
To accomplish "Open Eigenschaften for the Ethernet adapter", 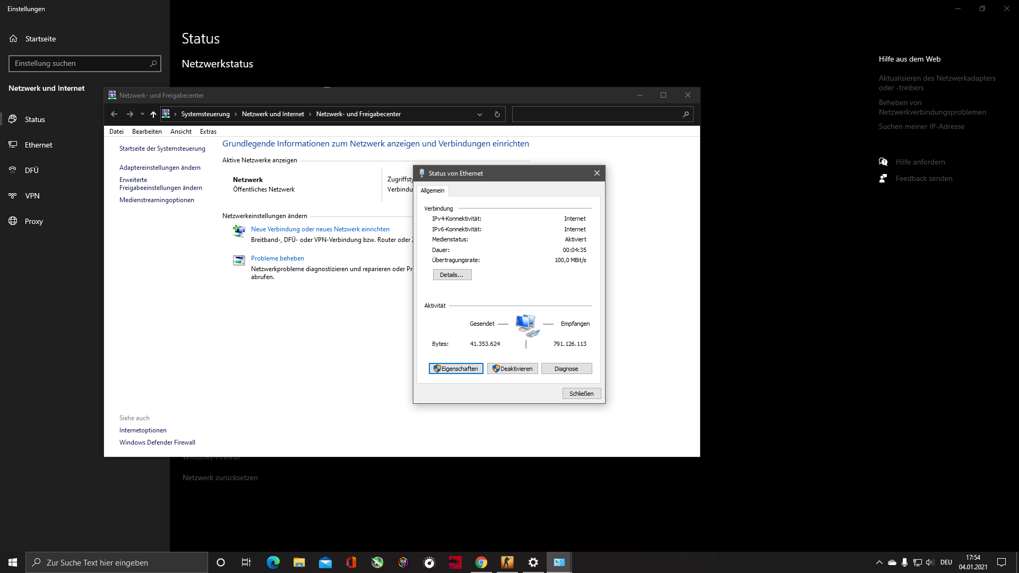I will tap(455, 368).
